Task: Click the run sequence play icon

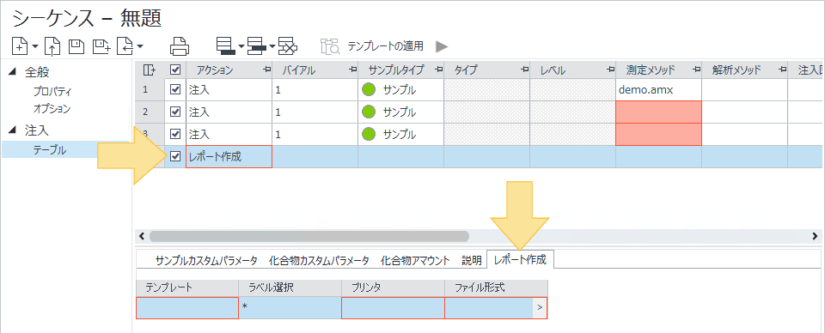Action: 442,46
